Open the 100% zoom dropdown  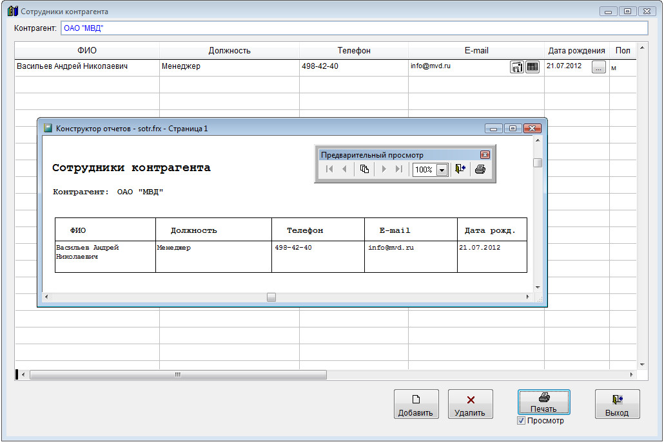coord(442,170)
